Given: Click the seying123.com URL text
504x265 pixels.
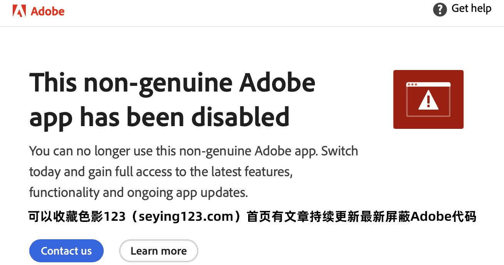Looking at the screenshot, I should pyautogui.click(x=186, y=217).
